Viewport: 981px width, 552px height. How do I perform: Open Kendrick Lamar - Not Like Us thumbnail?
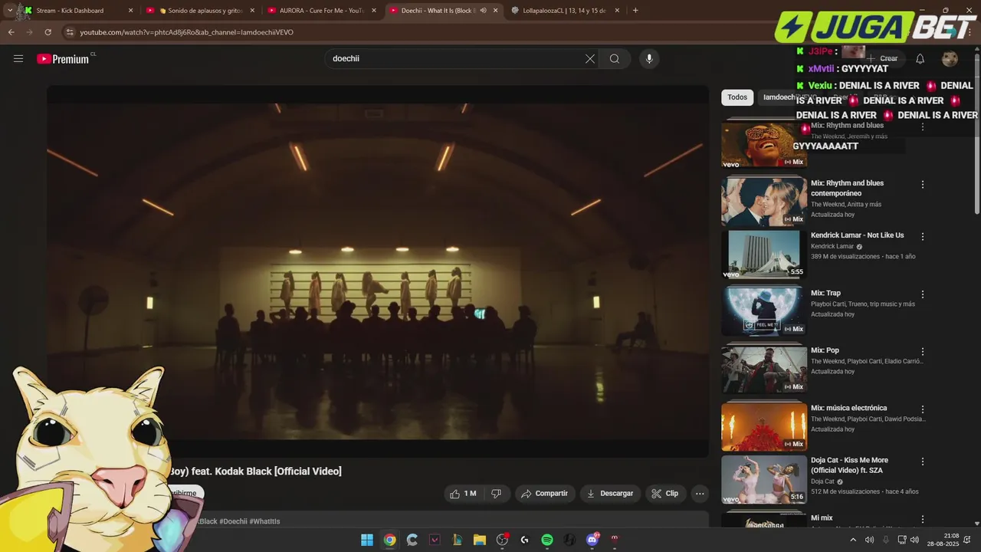pyautogui.click(x=763, y=254)
